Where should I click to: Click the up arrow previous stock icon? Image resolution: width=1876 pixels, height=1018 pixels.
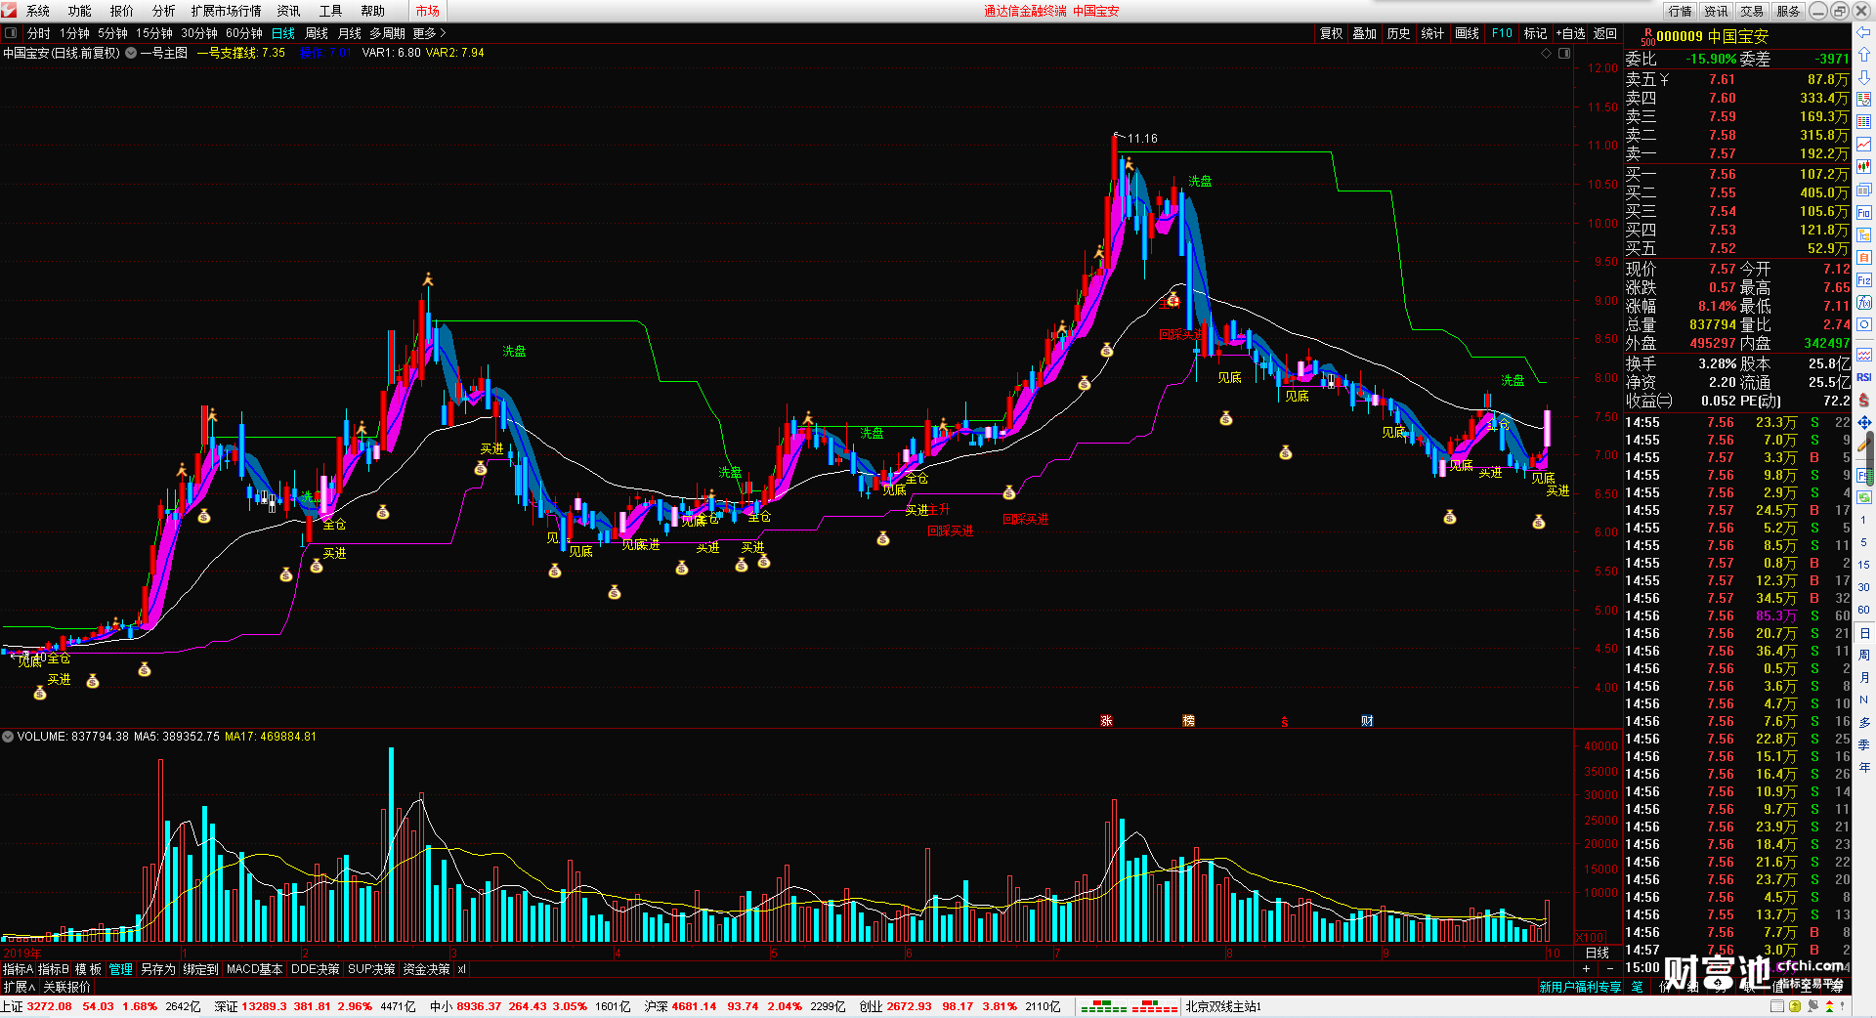tap(1864, 55)
